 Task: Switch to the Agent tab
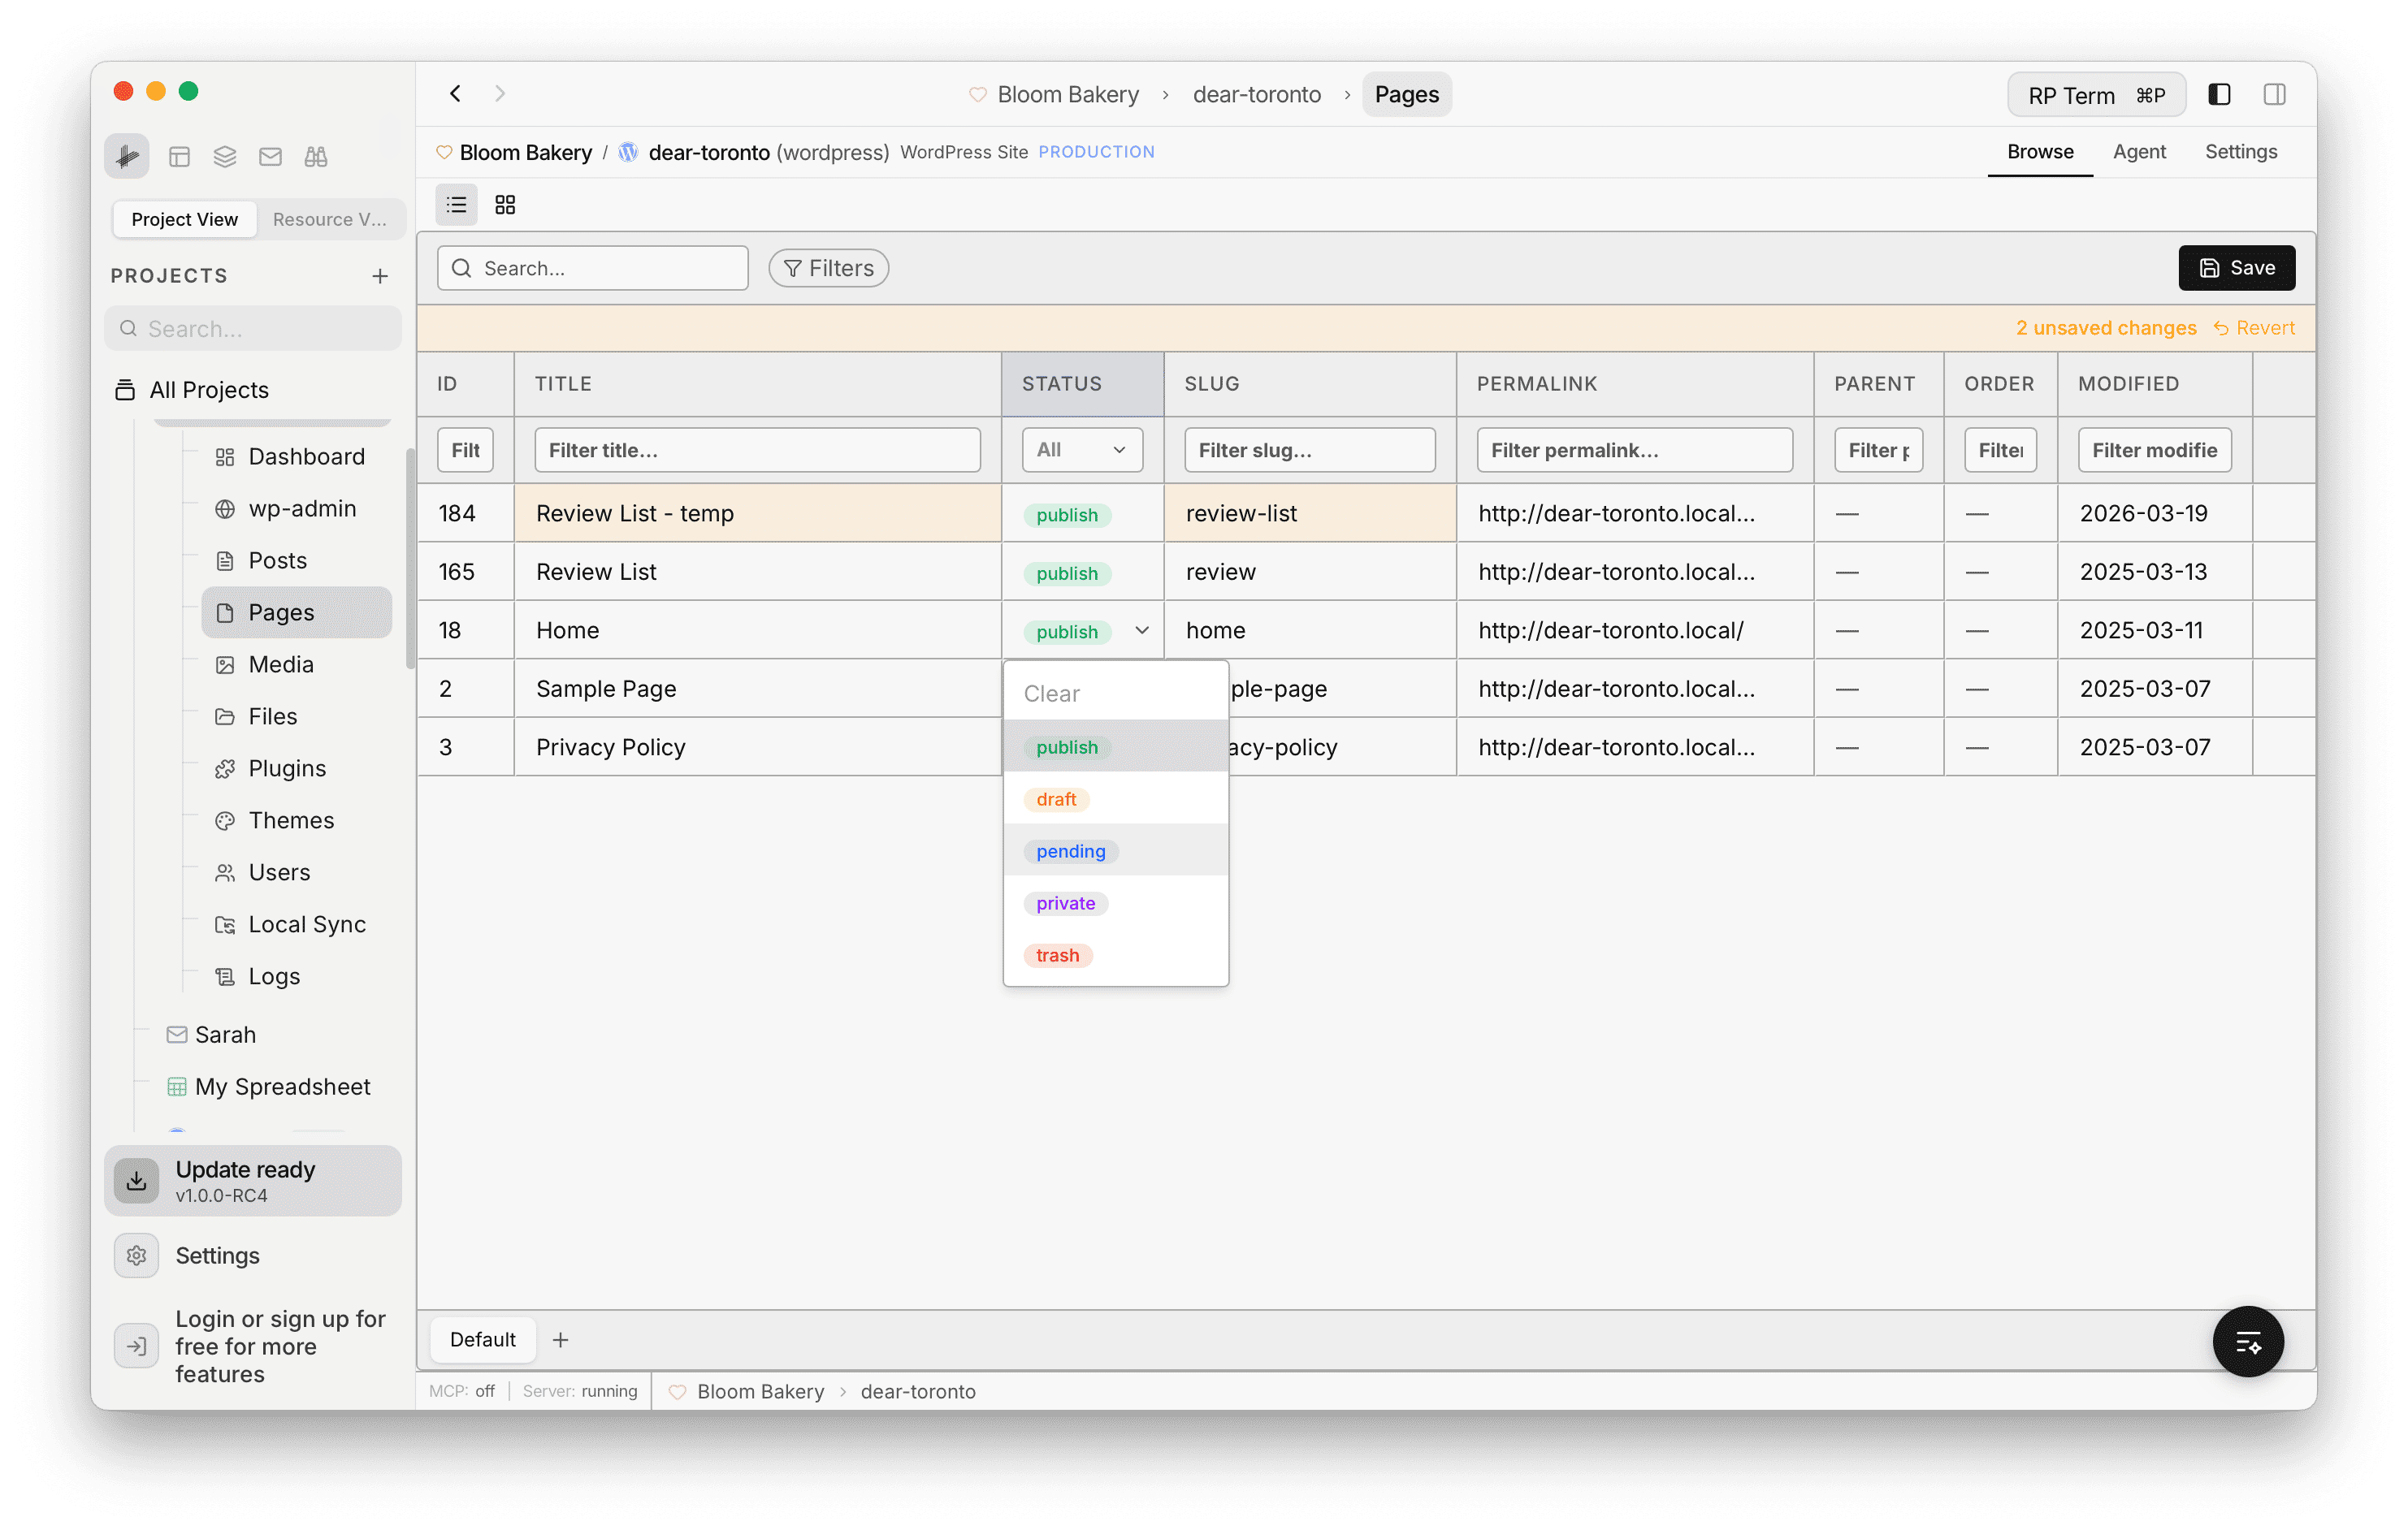pos(2139,152)
